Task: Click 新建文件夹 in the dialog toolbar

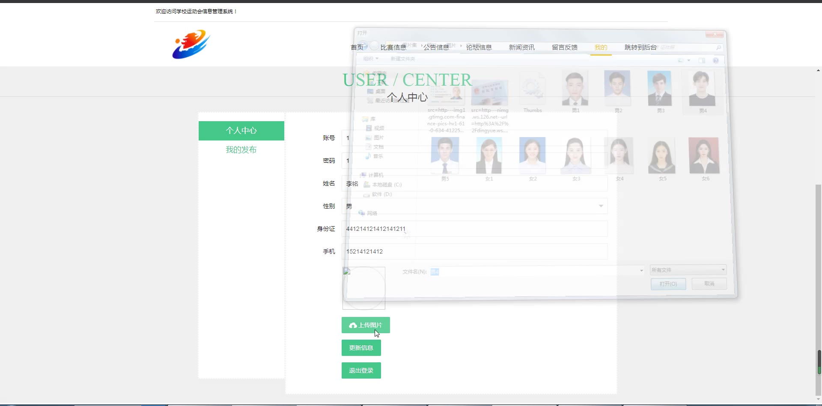Action: tap(403, 59)
